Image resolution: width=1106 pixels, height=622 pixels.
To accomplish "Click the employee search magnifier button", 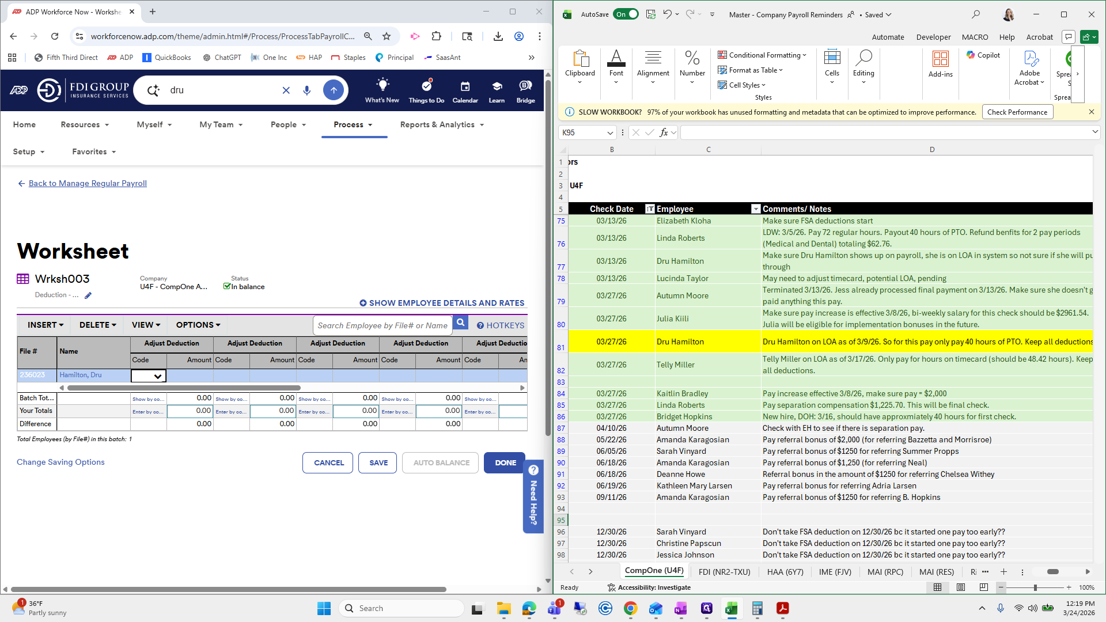I will tap(460, 323).
